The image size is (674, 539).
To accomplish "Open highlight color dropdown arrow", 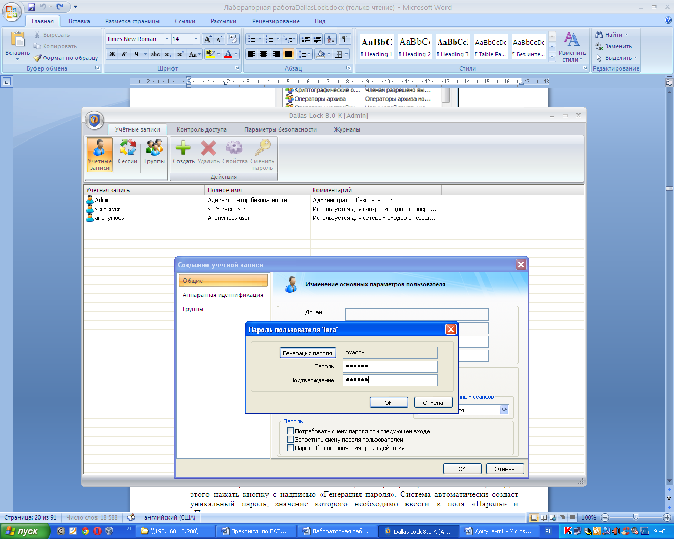I will [x=219, y=54].
